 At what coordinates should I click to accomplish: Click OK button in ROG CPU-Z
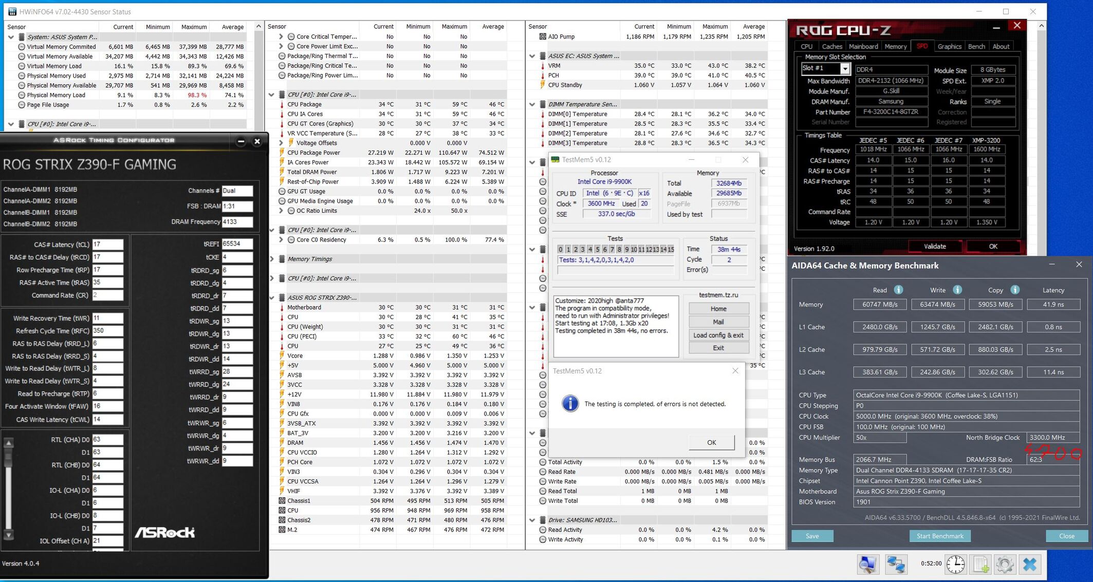(993, 247)
